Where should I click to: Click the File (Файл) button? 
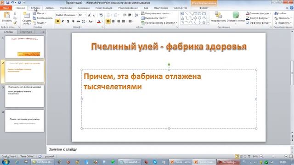pyautogui.click(x=6, y=8)
